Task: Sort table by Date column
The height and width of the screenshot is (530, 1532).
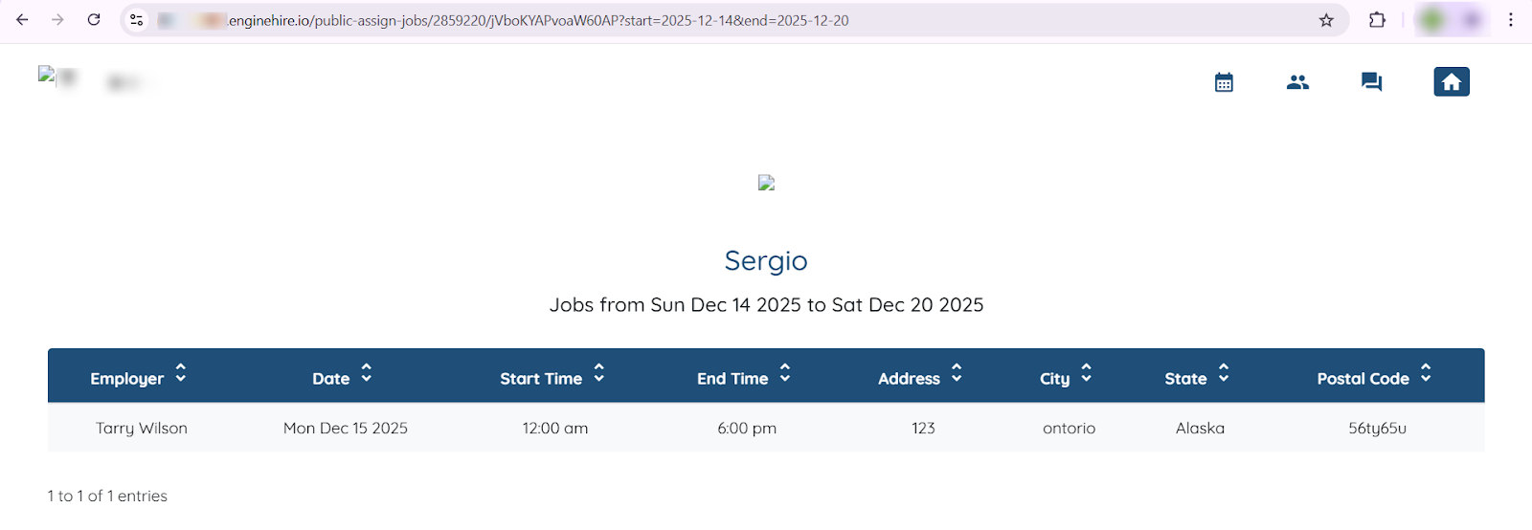Action: 341,378
